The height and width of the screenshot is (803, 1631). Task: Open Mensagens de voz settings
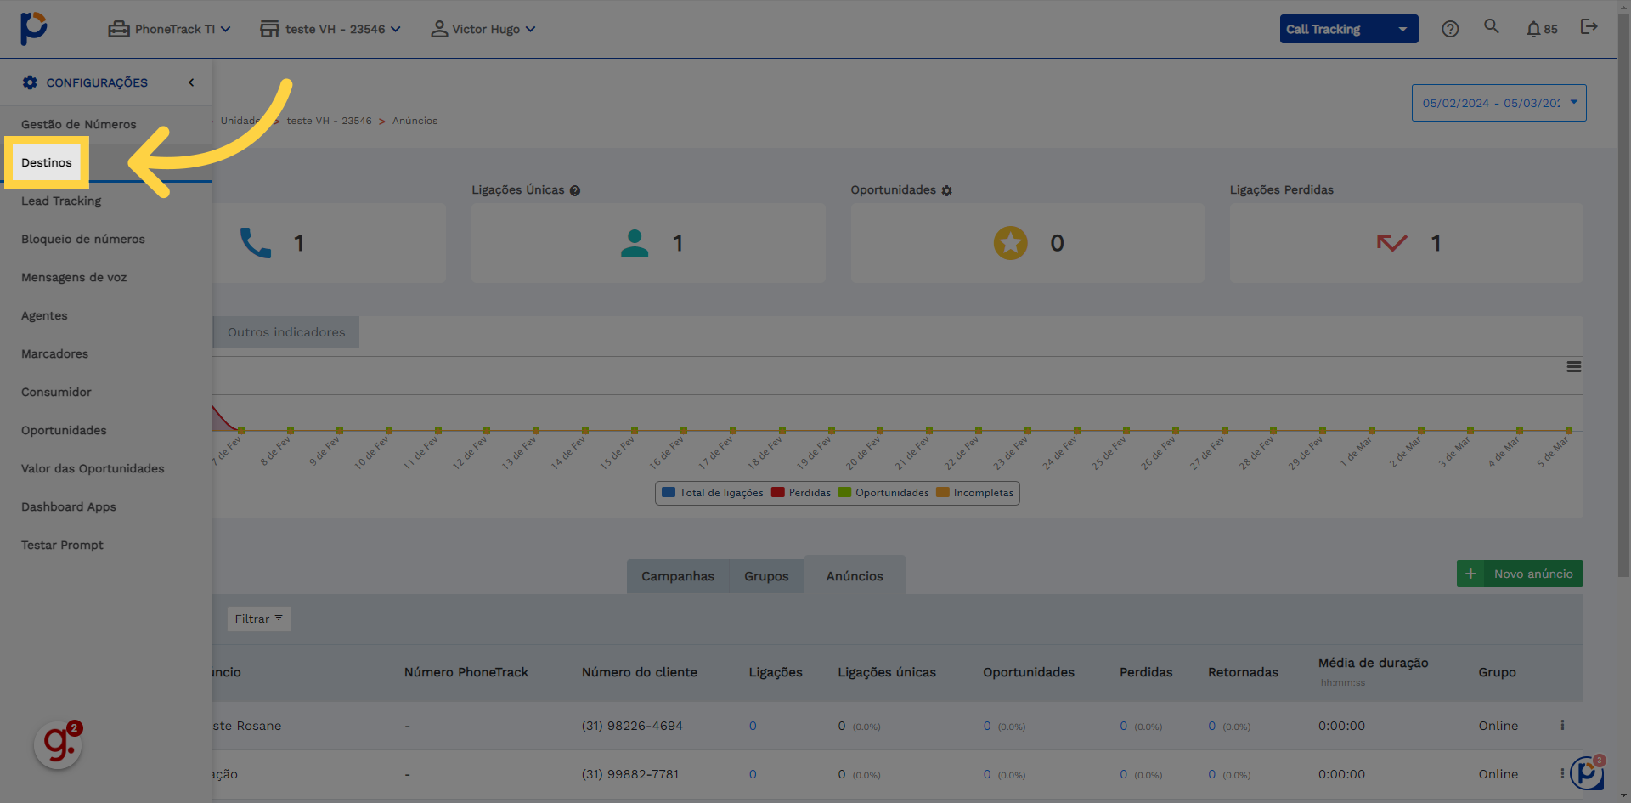click(74, 277)
